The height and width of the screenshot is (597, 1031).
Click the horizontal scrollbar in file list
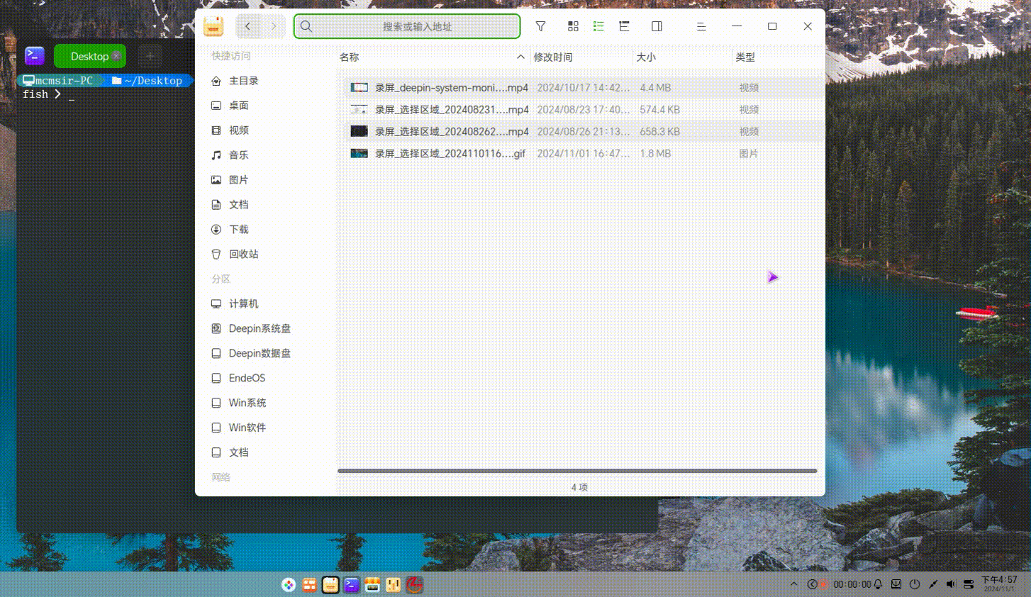tap(577, 471)
